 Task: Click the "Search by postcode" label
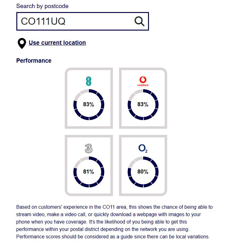click(42, 6)
